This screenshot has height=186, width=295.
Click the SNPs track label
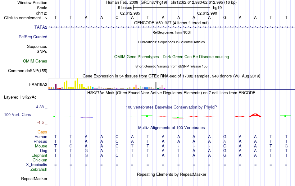point(42,51)
